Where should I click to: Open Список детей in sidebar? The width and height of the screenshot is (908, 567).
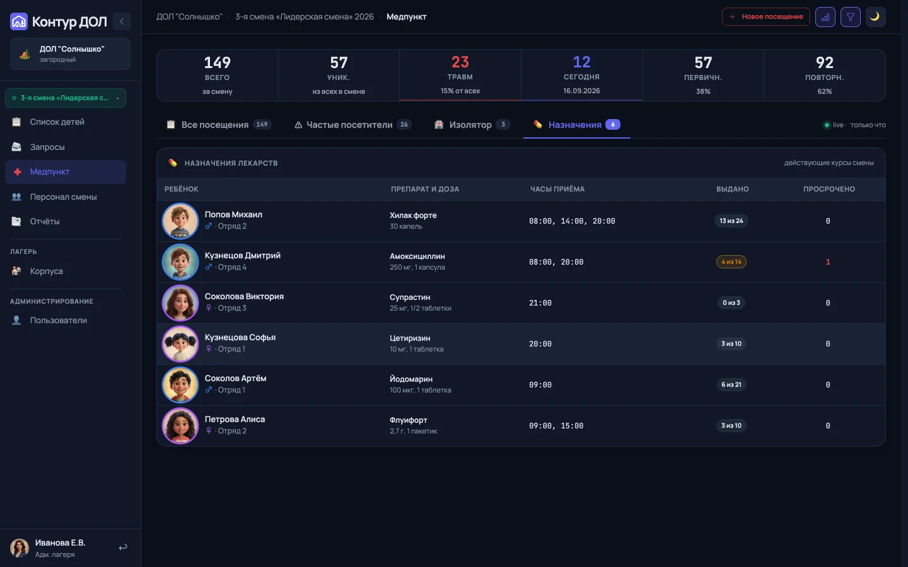point(66,122)
